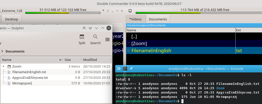Open the [Zoom] folder in Double Commander
The width and height of the screenshot is (262, 104).
pos(139,44)
